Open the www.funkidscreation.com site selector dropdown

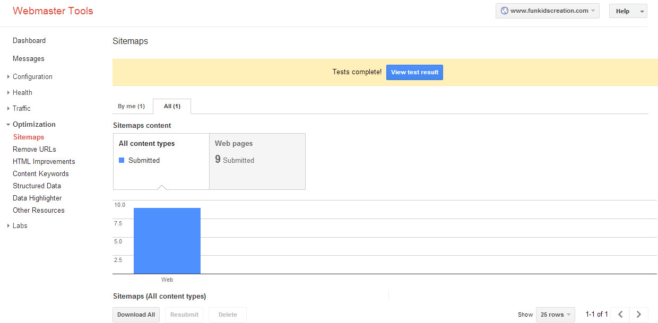point(548,11)
